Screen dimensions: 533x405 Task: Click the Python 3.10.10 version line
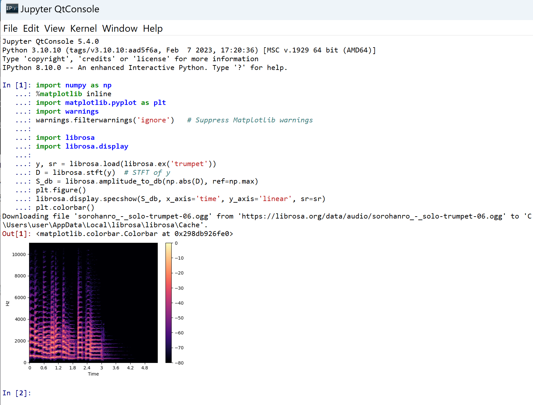pyautogui.click(x=189, y=50)
